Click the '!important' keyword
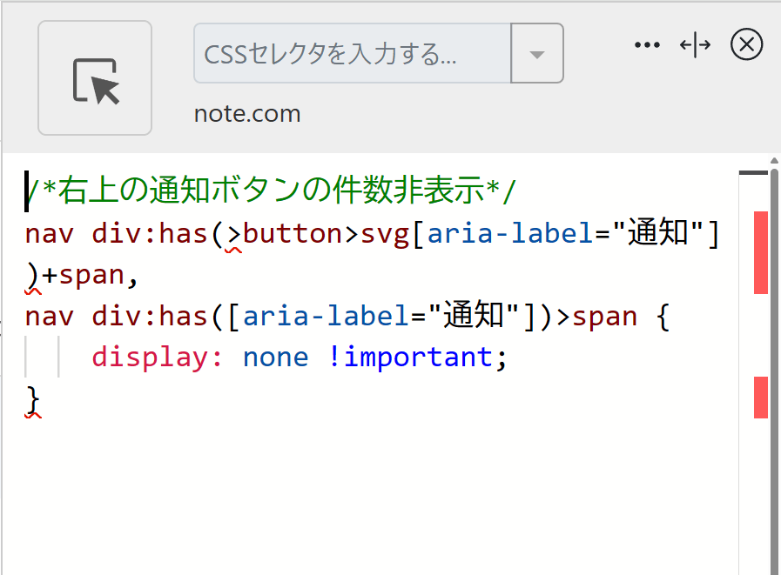 pos(410,358)
